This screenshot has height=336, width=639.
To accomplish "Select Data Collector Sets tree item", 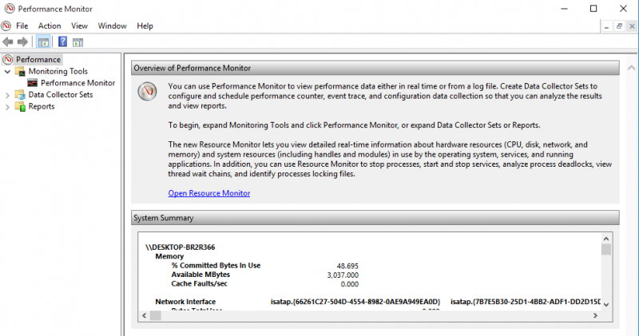I will [x=61, y=94].
